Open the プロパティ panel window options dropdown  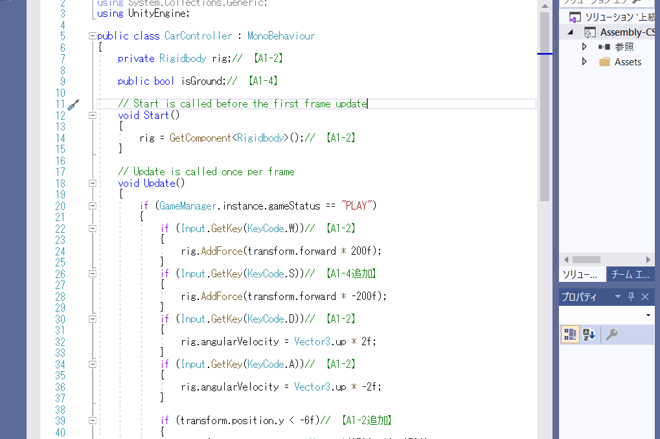[617, 297]
